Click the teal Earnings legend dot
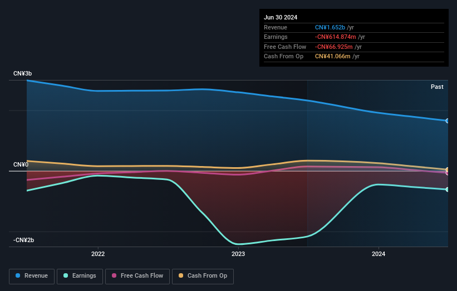The width and height of the screenshot is (457, 291). 66,275
